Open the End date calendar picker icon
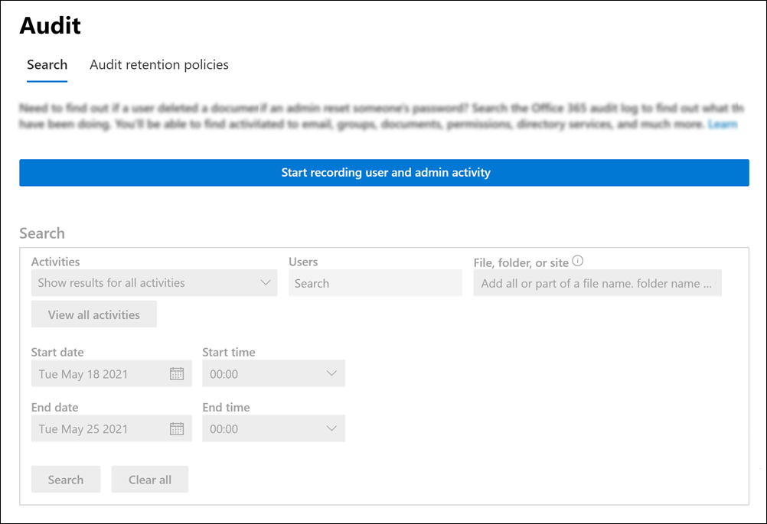Image resolution: width=767 pixels, height=524 pixels. coord(178,429)
